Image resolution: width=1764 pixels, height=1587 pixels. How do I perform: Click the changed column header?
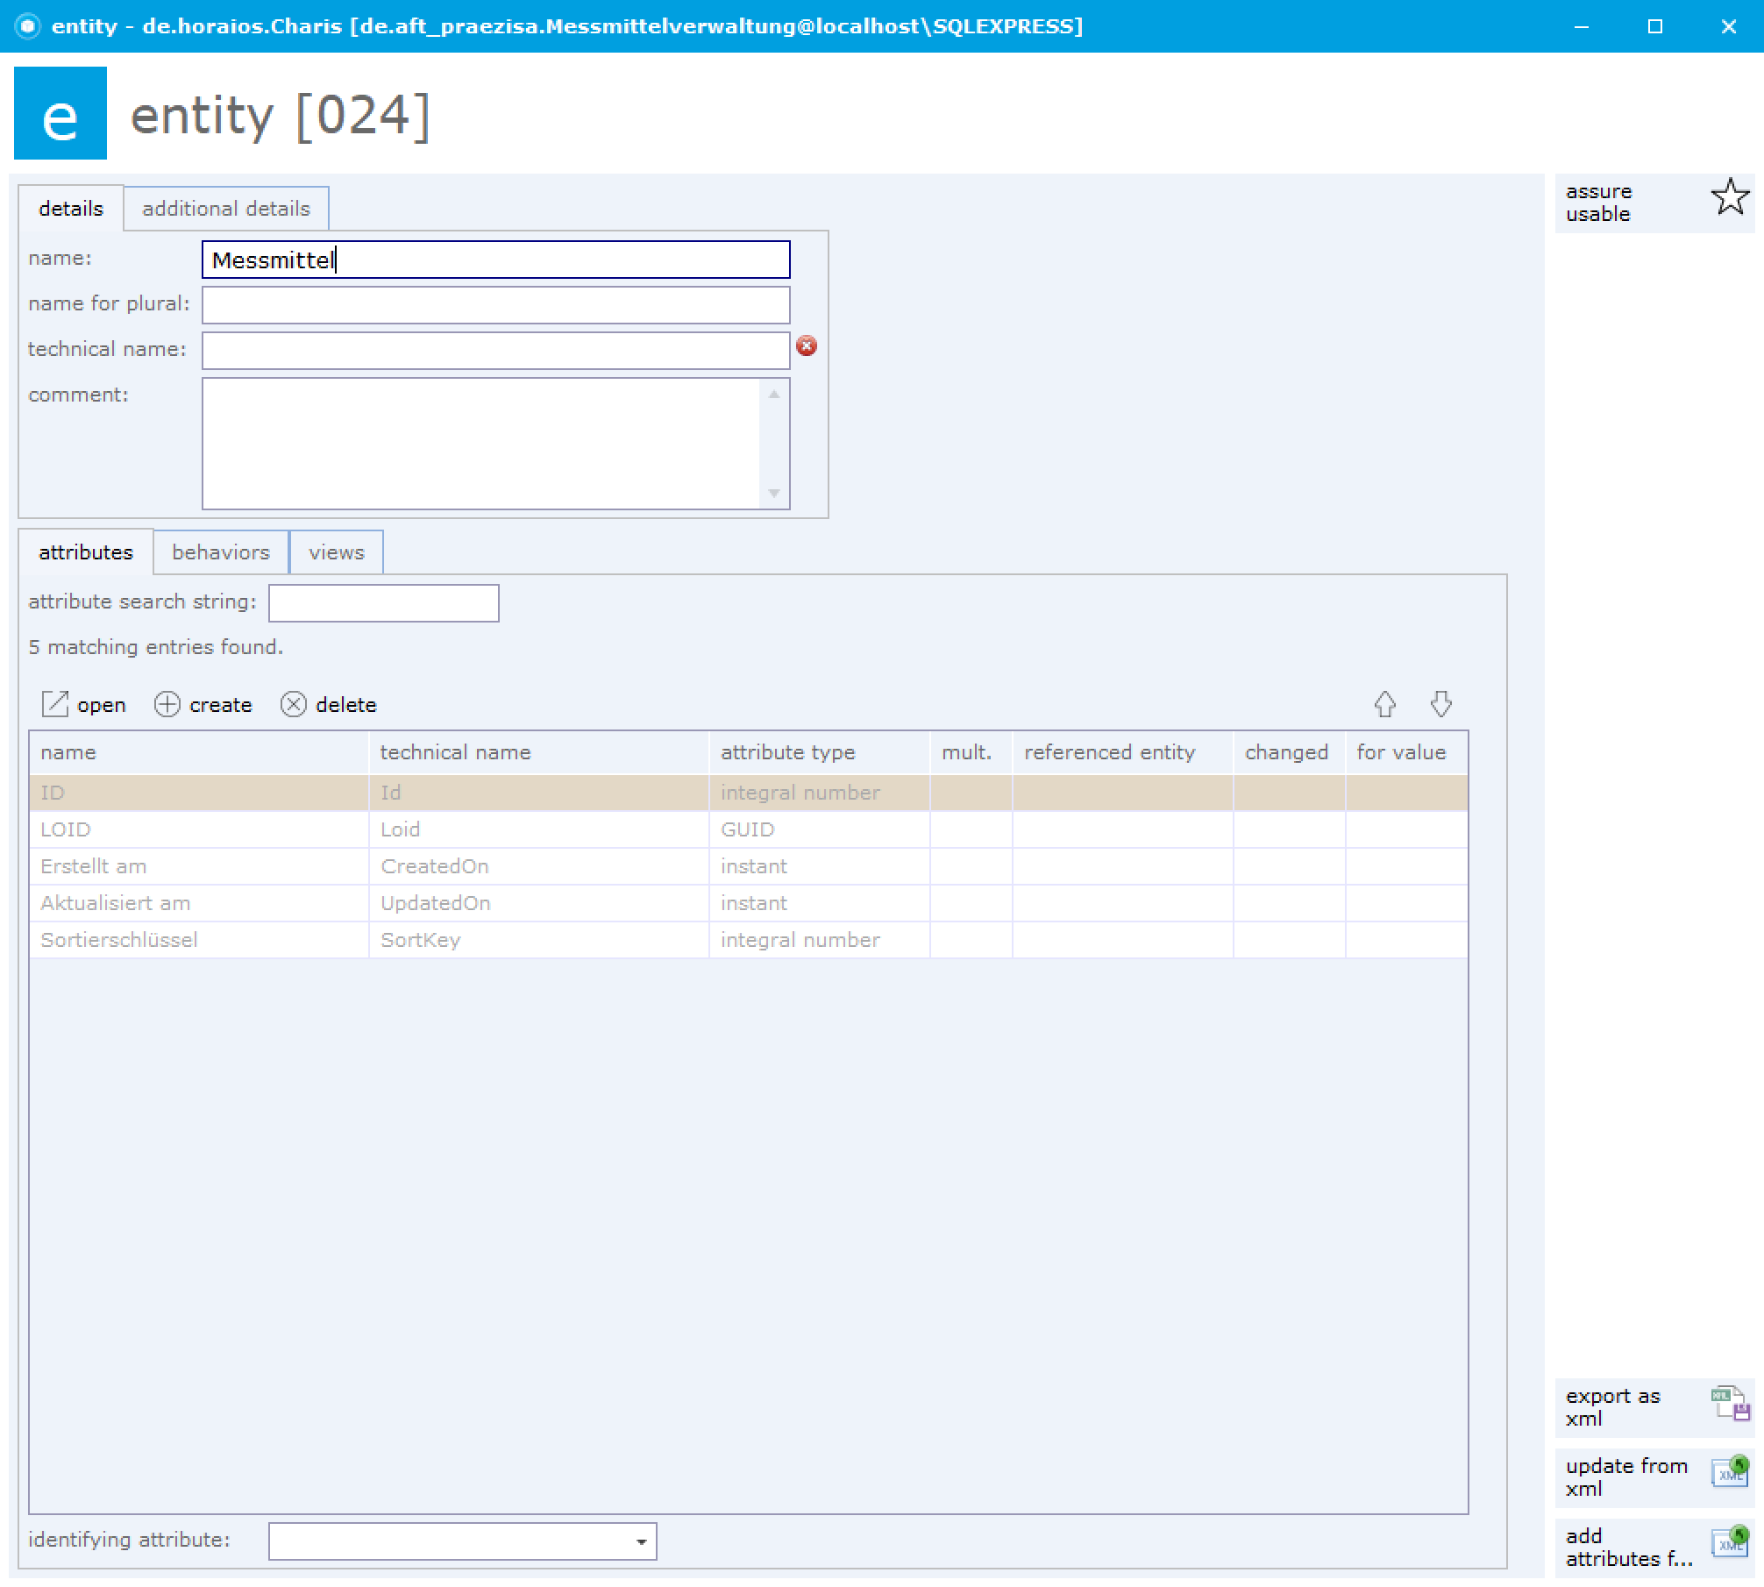pos(1290,752)
